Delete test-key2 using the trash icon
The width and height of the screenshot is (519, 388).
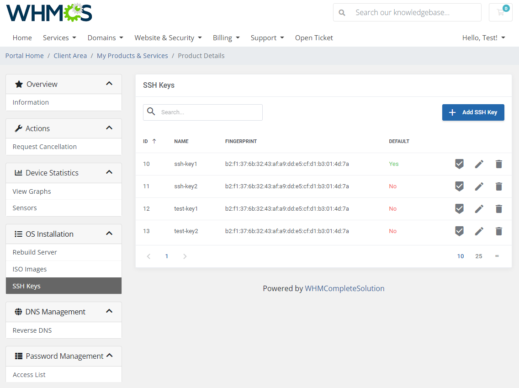pyautogui.click(x=498, y=231)
